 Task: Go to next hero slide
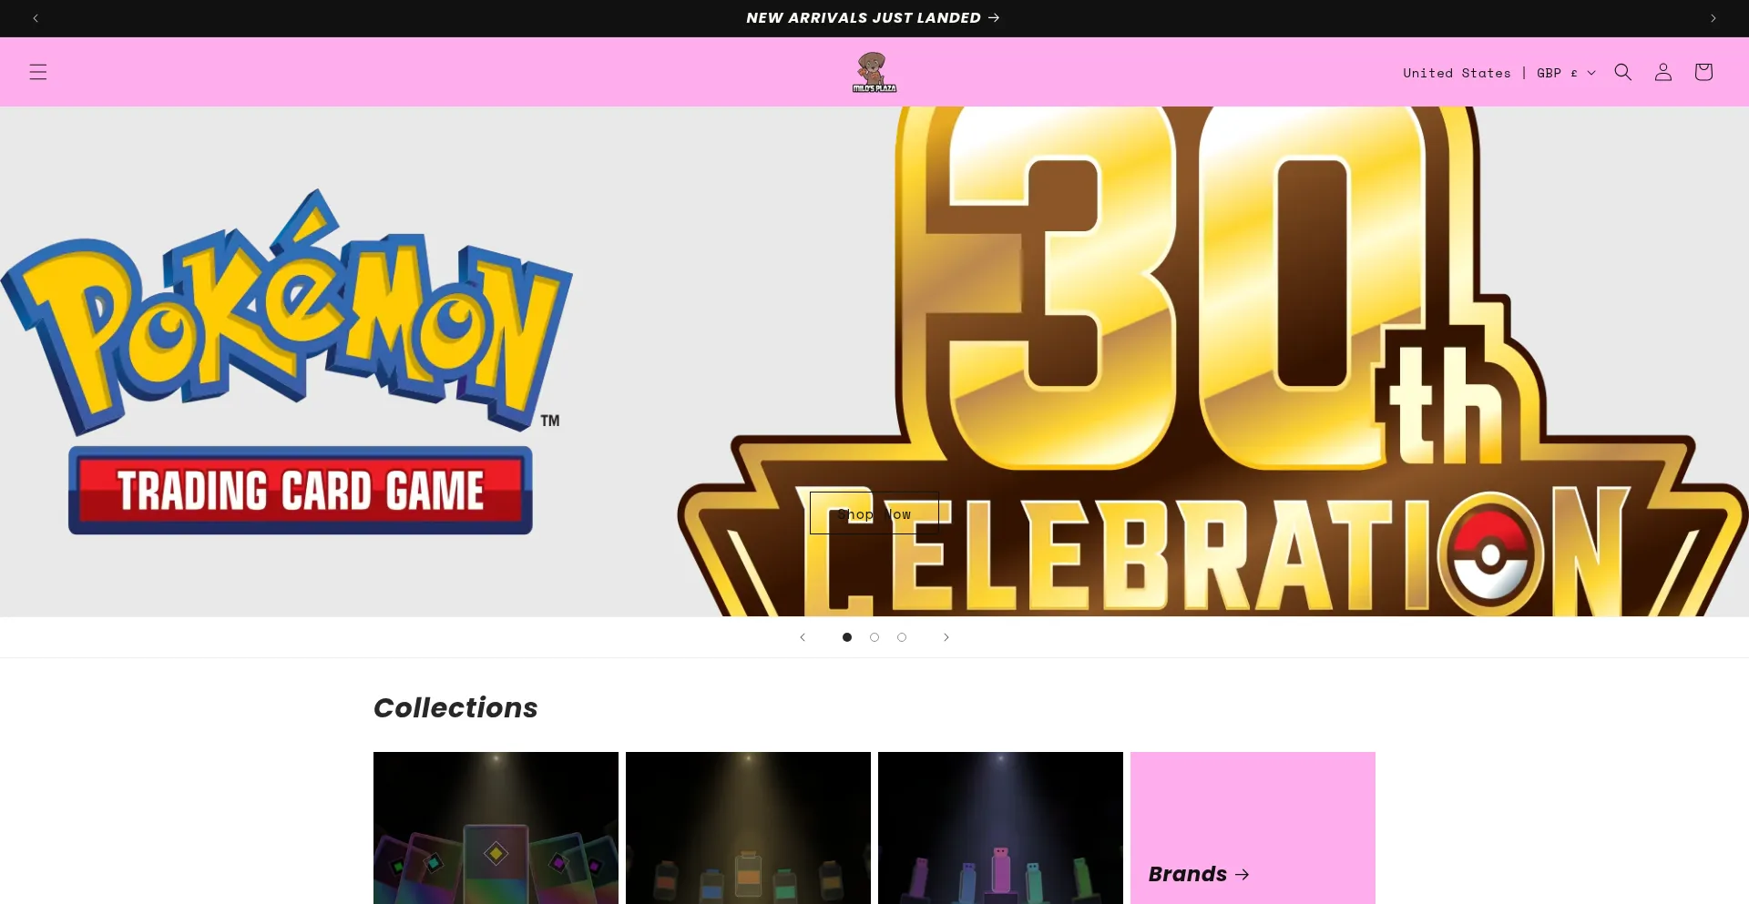(x=946, y=637)
